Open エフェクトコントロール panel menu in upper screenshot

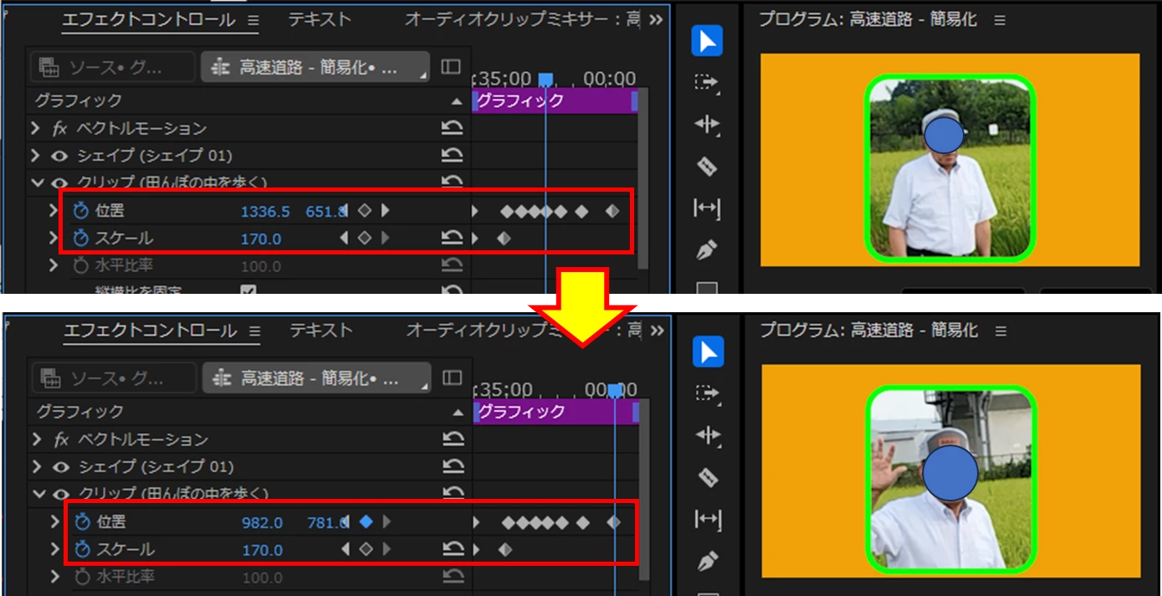253,21
